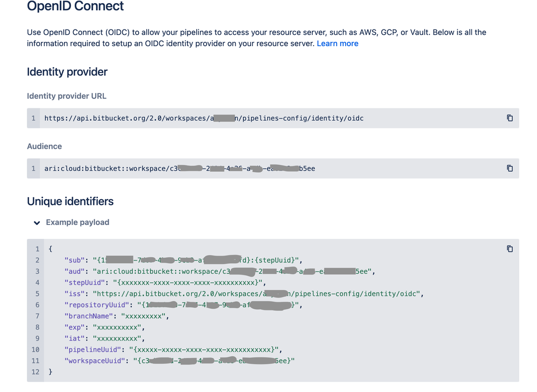Click the branchName "xxxxxxxxx" value
537x392 pixels.
pyautogui.click(x=143, y=316)
